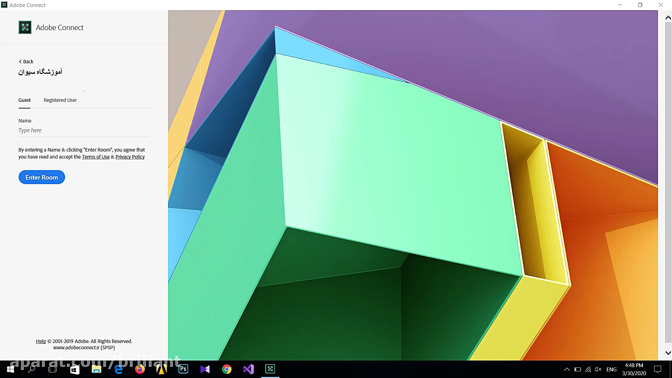Launch Firefox from the taskbar
This screenshot has width=672, height=378.
(140, 369)
